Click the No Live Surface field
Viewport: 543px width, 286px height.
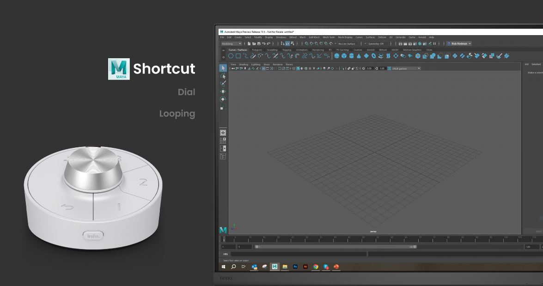(x=348, y=43)
